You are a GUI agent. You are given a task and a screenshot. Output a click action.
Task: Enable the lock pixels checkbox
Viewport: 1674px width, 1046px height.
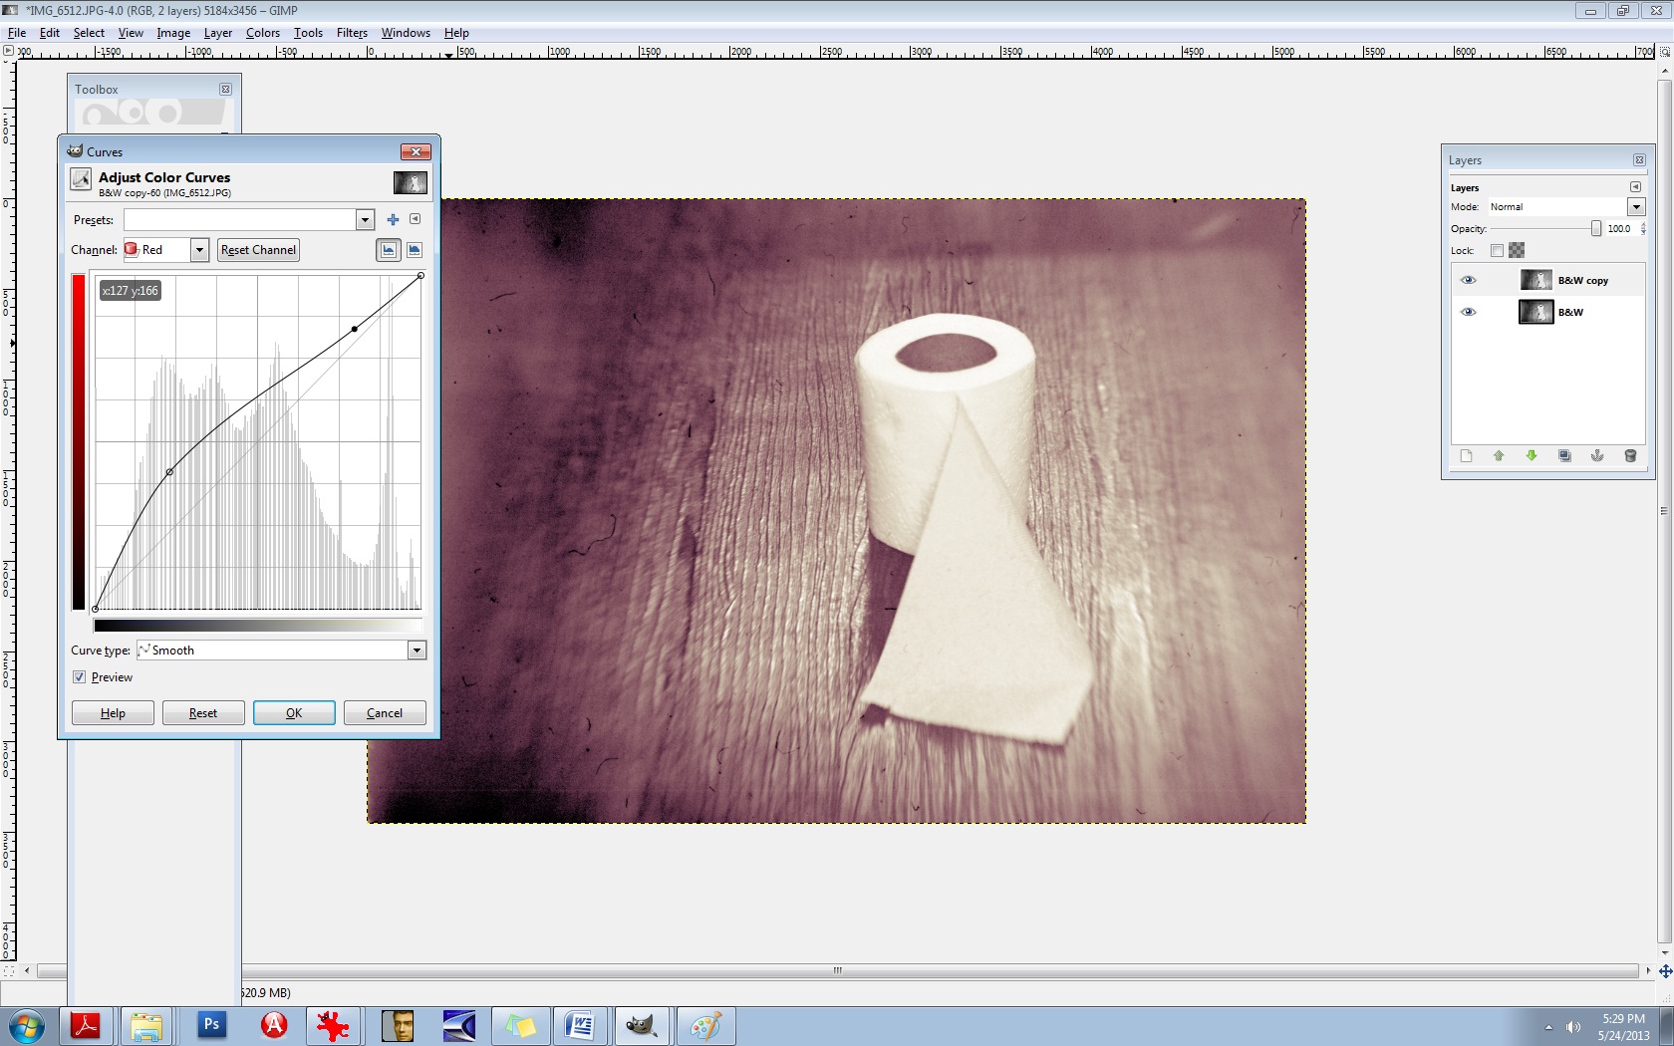1497,251
